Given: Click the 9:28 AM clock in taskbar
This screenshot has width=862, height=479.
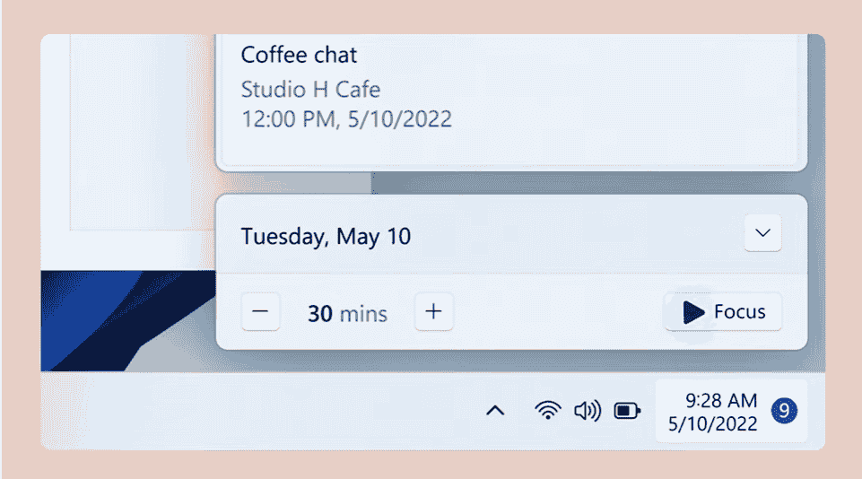Looking at the screenshot, I should point(721,400).
